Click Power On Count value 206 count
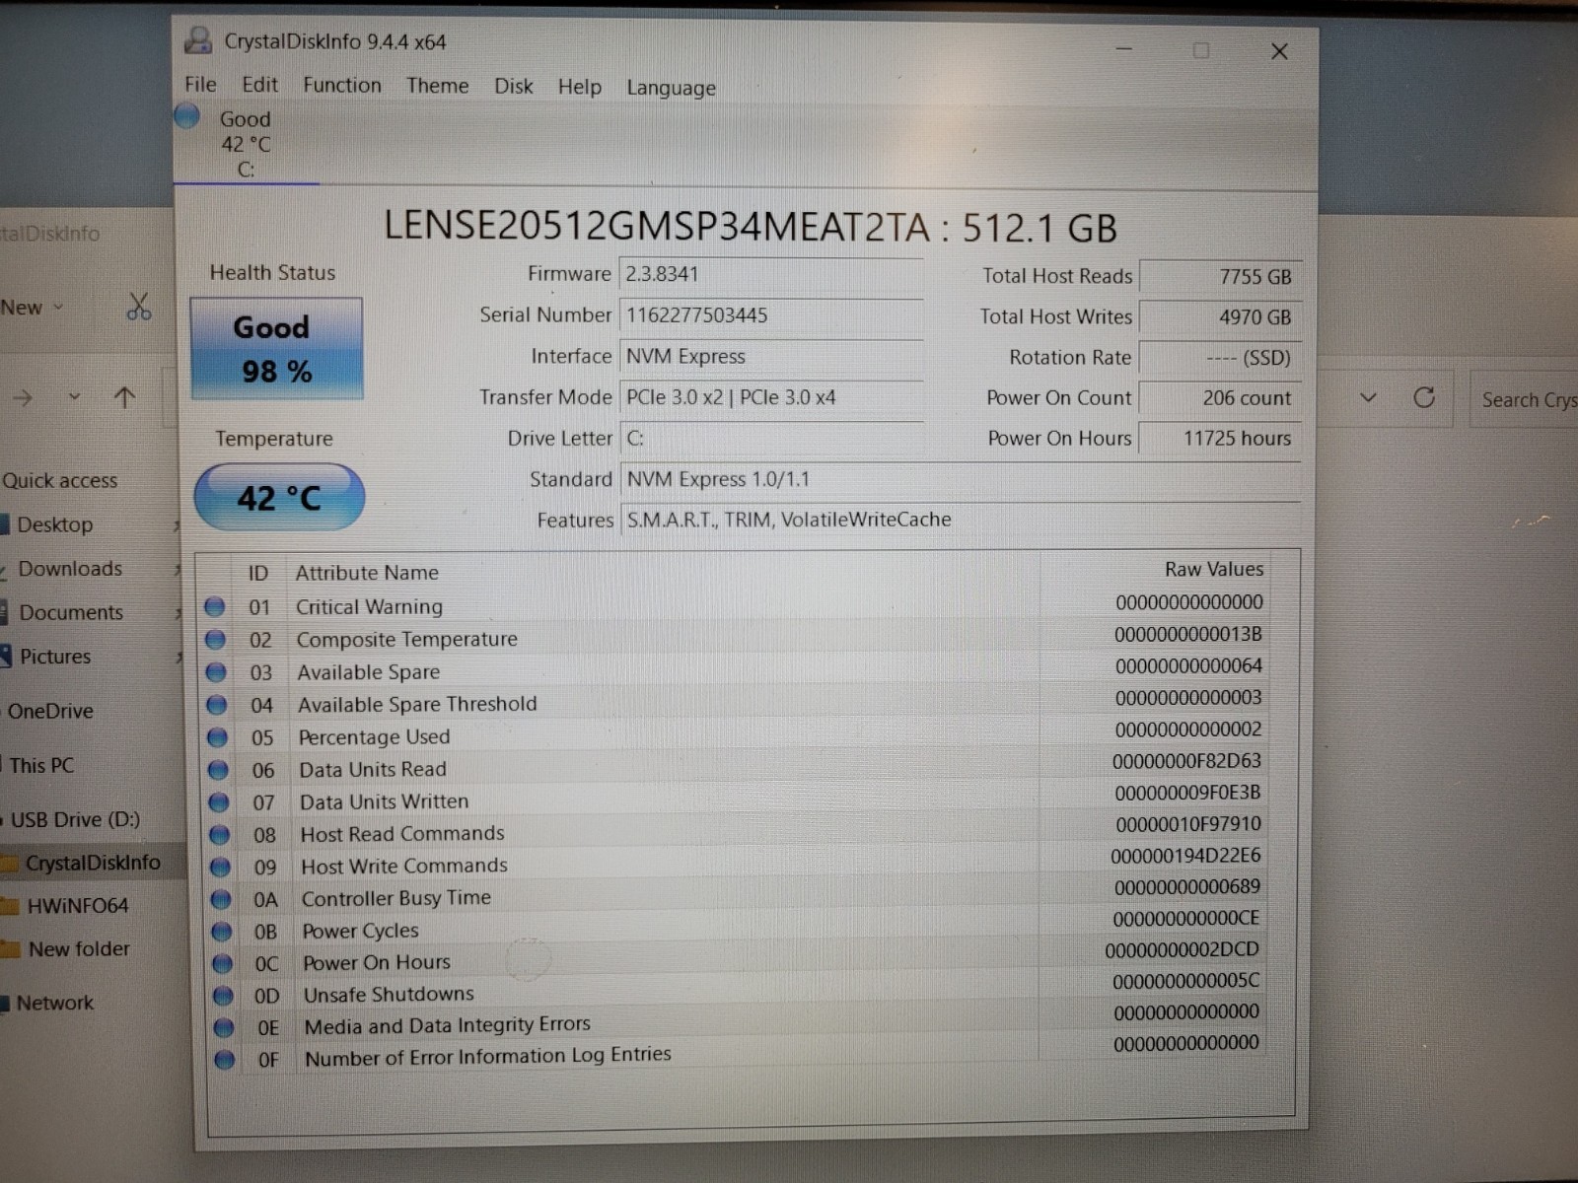 [1220, 398]
